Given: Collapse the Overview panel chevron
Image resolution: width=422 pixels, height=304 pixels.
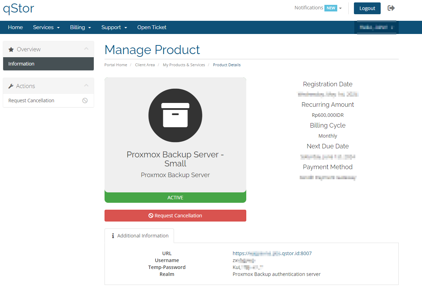Looking at the screenshot, I should 86,49.
